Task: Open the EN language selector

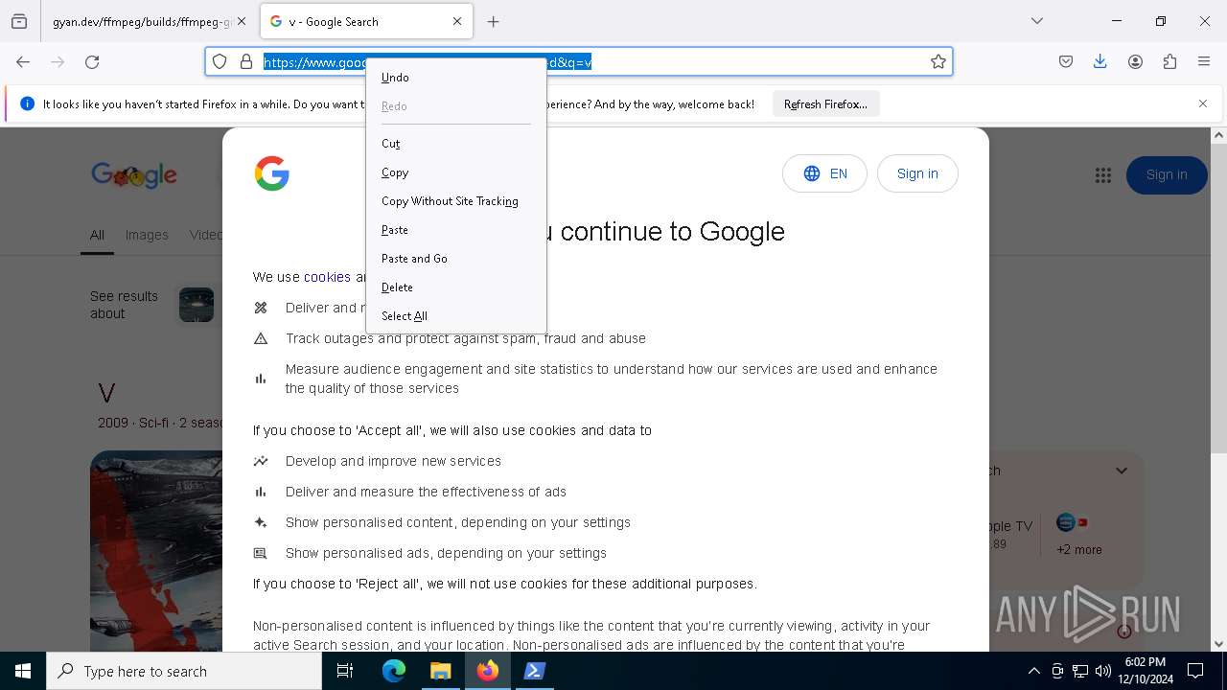Action: tap(824, 173)
